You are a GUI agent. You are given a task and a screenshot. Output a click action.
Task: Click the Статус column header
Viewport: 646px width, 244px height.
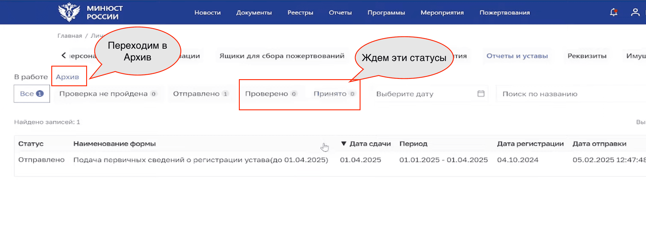point(31,144)
